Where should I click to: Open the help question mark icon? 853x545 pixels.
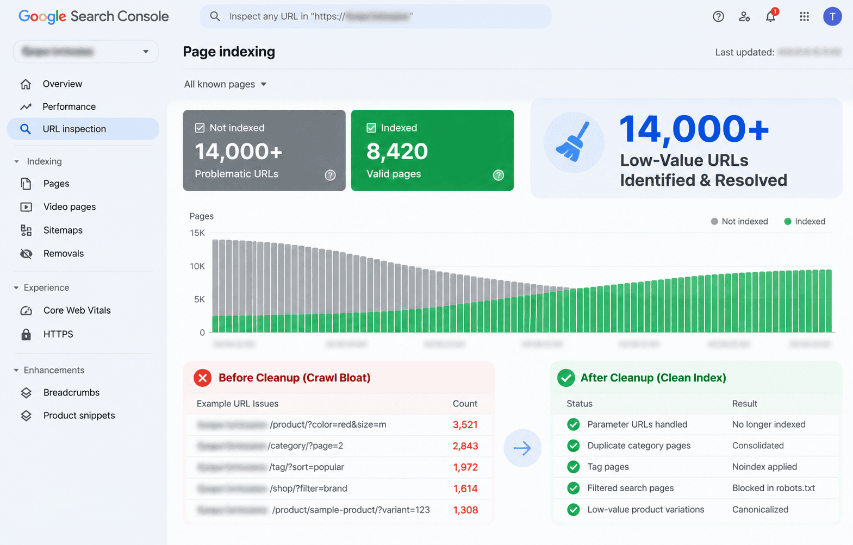click(x=718, y=16)
